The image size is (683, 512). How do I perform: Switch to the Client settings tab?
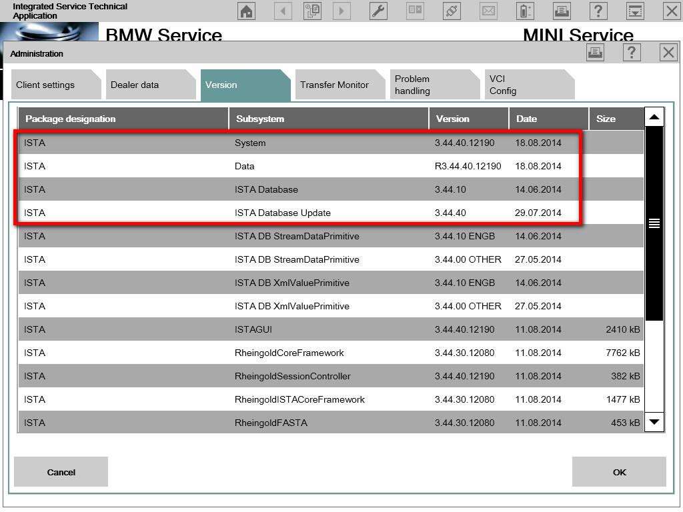point(56,85)
